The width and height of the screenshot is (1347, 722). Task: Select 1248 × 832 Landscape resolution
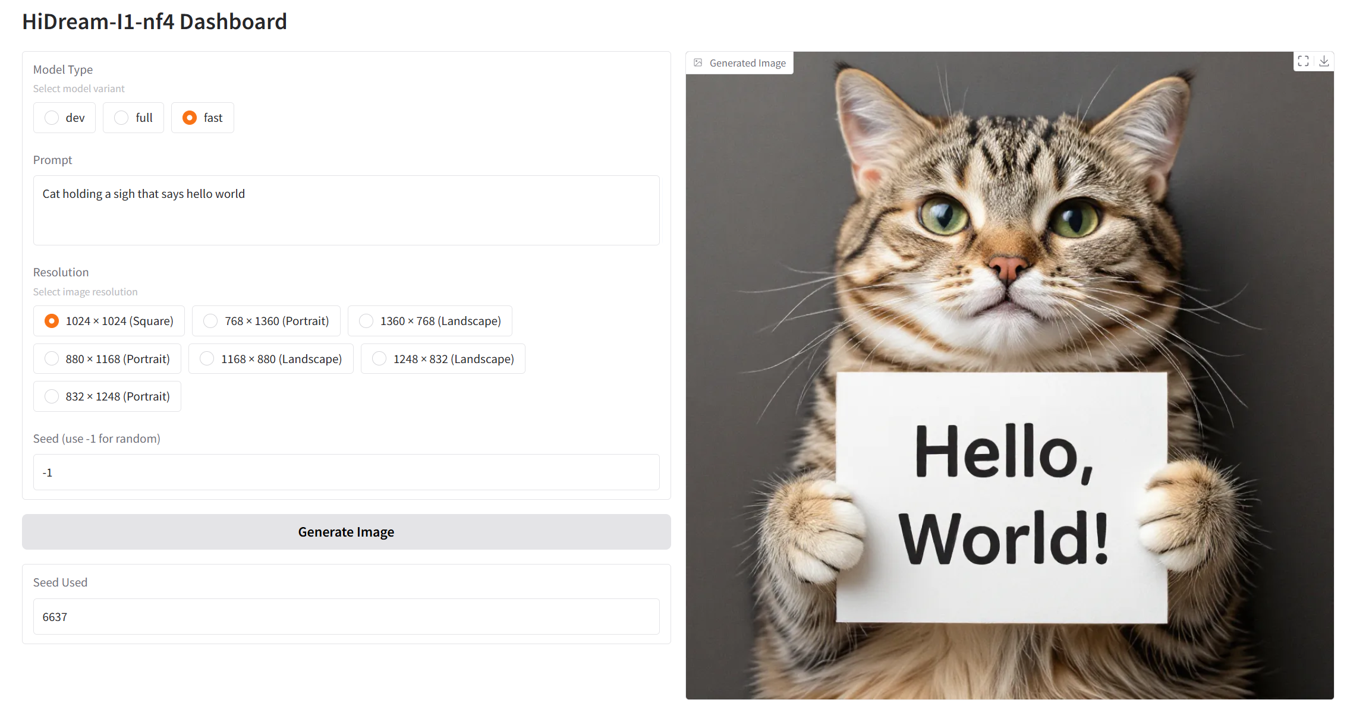pos(379,359)
